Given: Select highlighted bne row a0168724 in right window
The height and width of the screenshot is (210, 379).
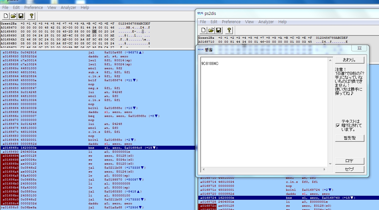Looking at the screenshot, I should tap(289, 198).
